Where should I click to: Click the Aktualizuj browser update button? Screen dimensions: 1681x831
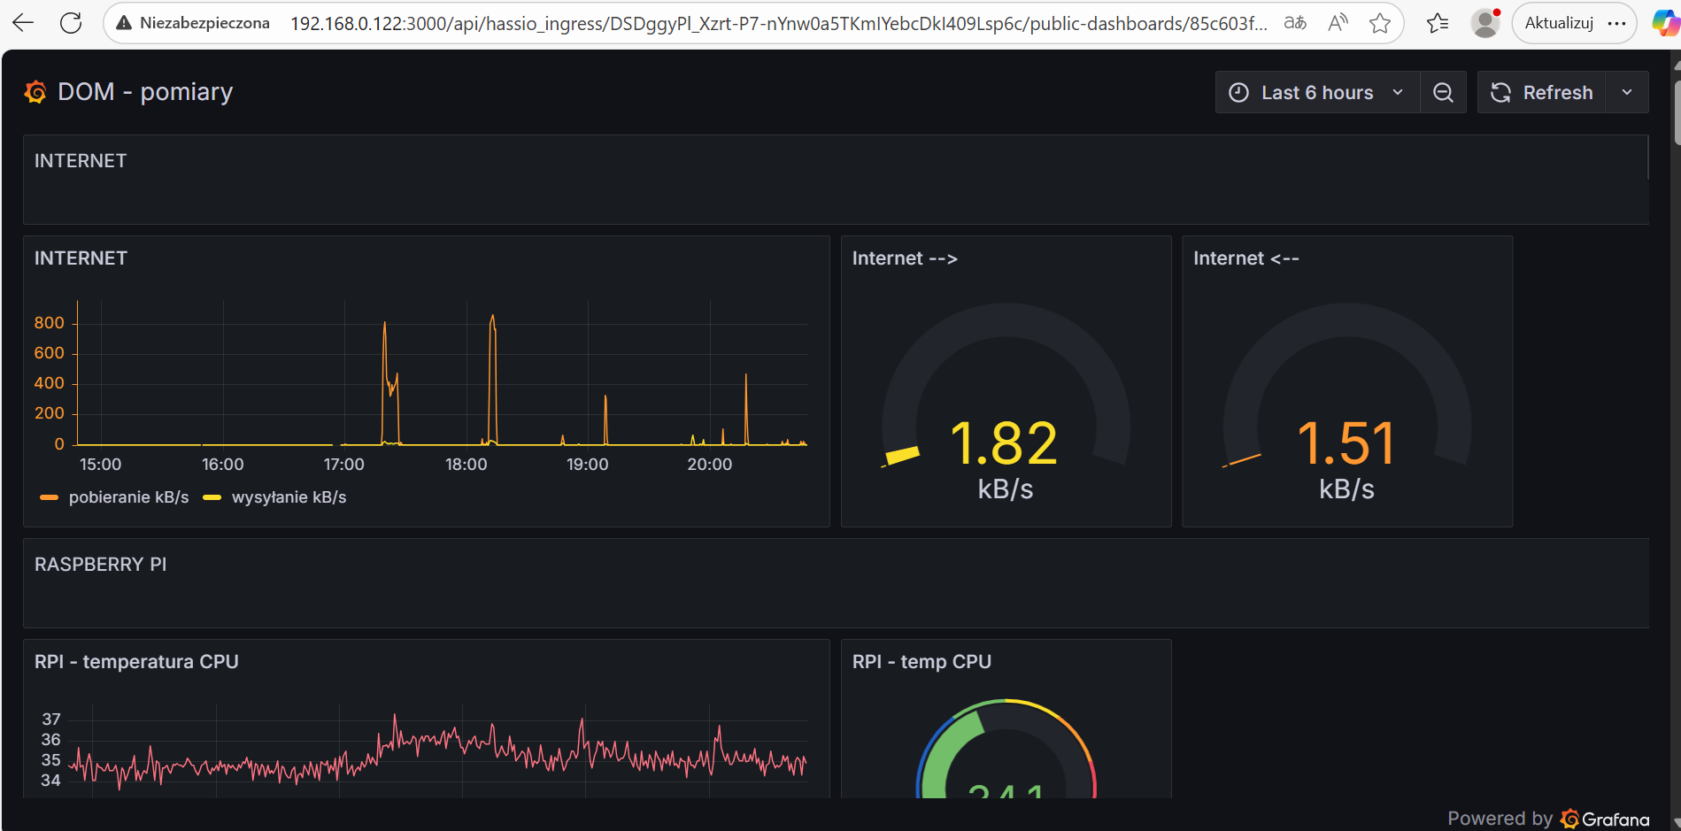click(1559, 23)
